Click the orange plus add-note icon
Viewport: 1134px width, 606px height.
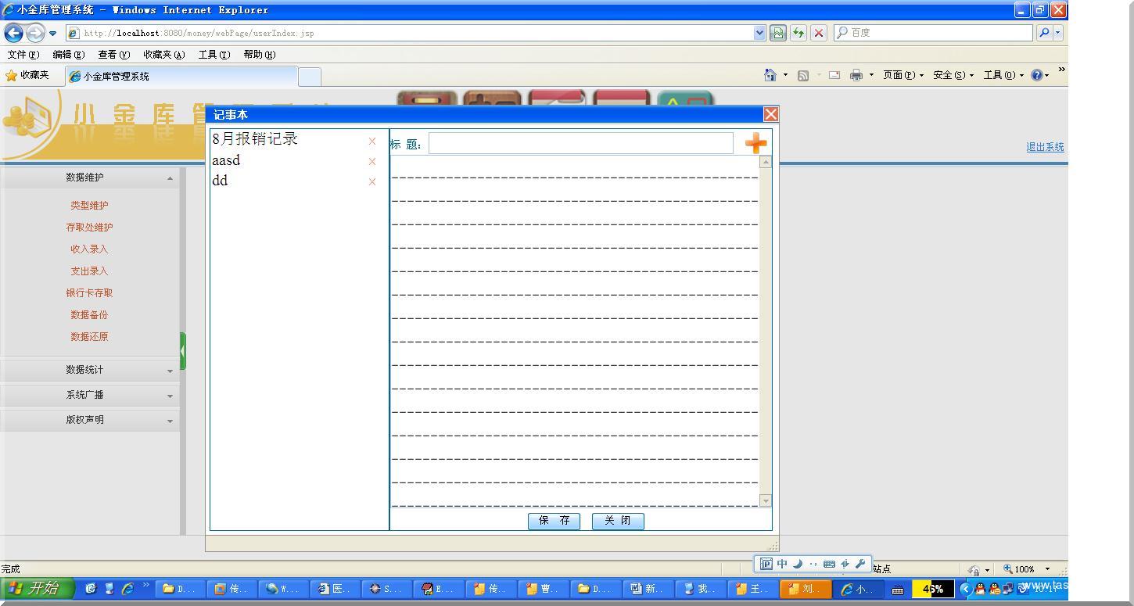[755, 143]
